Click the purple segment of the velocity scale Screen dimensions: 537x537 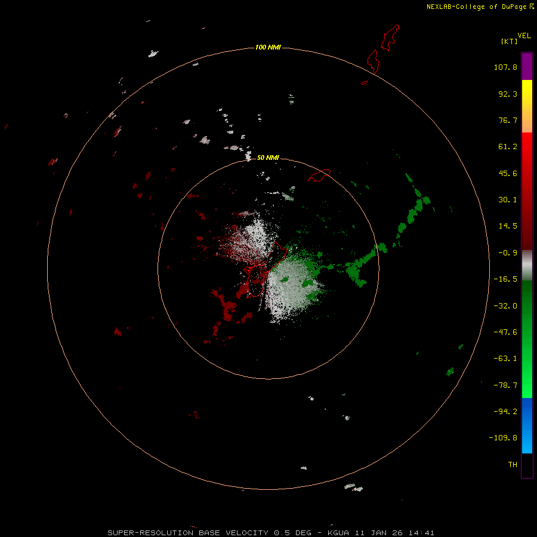click(527, 66)
